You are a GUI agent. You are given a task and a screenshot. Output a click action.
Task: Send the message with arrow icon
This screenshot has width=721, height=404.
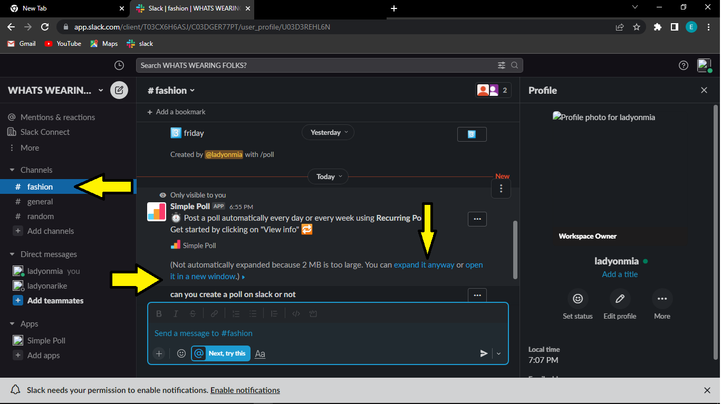[484, 353]
